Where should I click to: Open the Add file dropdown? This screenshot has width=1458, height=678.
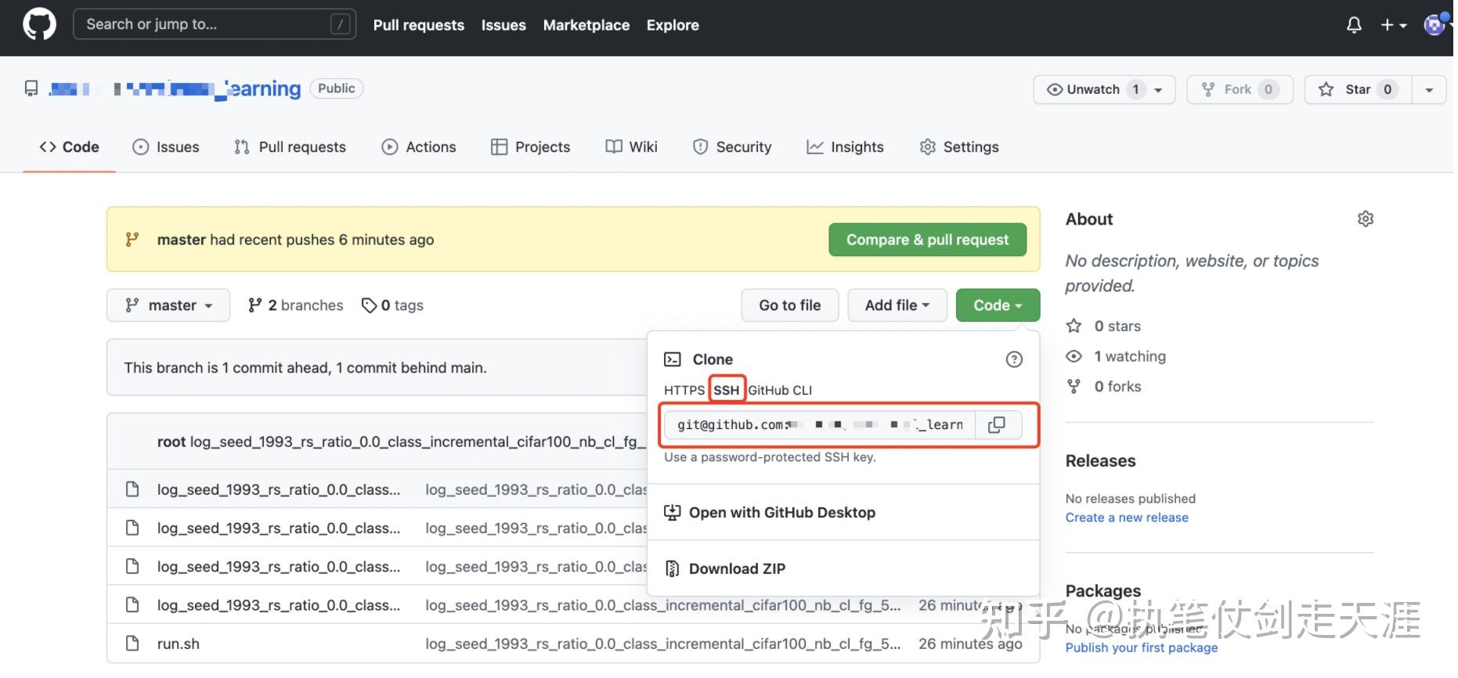pos(897,305)
